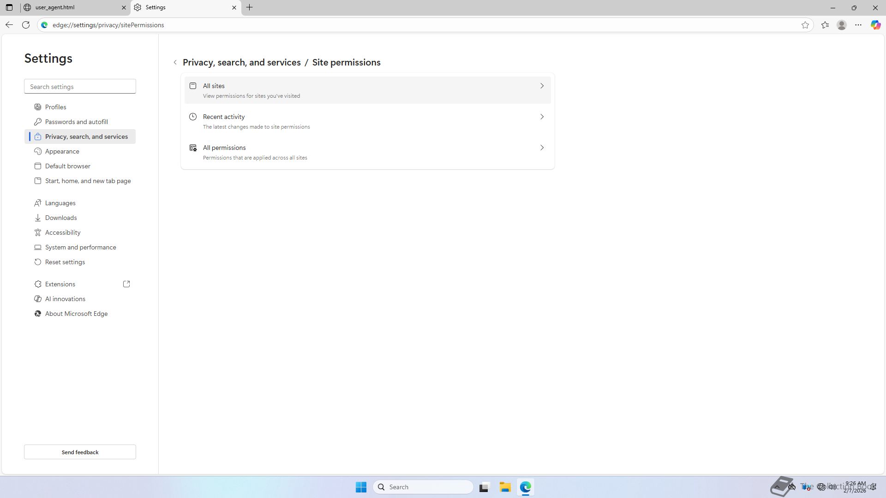Switch to the user_agent.html tab
The width and height of the screenshot is (886, 498).
[69, 7]
